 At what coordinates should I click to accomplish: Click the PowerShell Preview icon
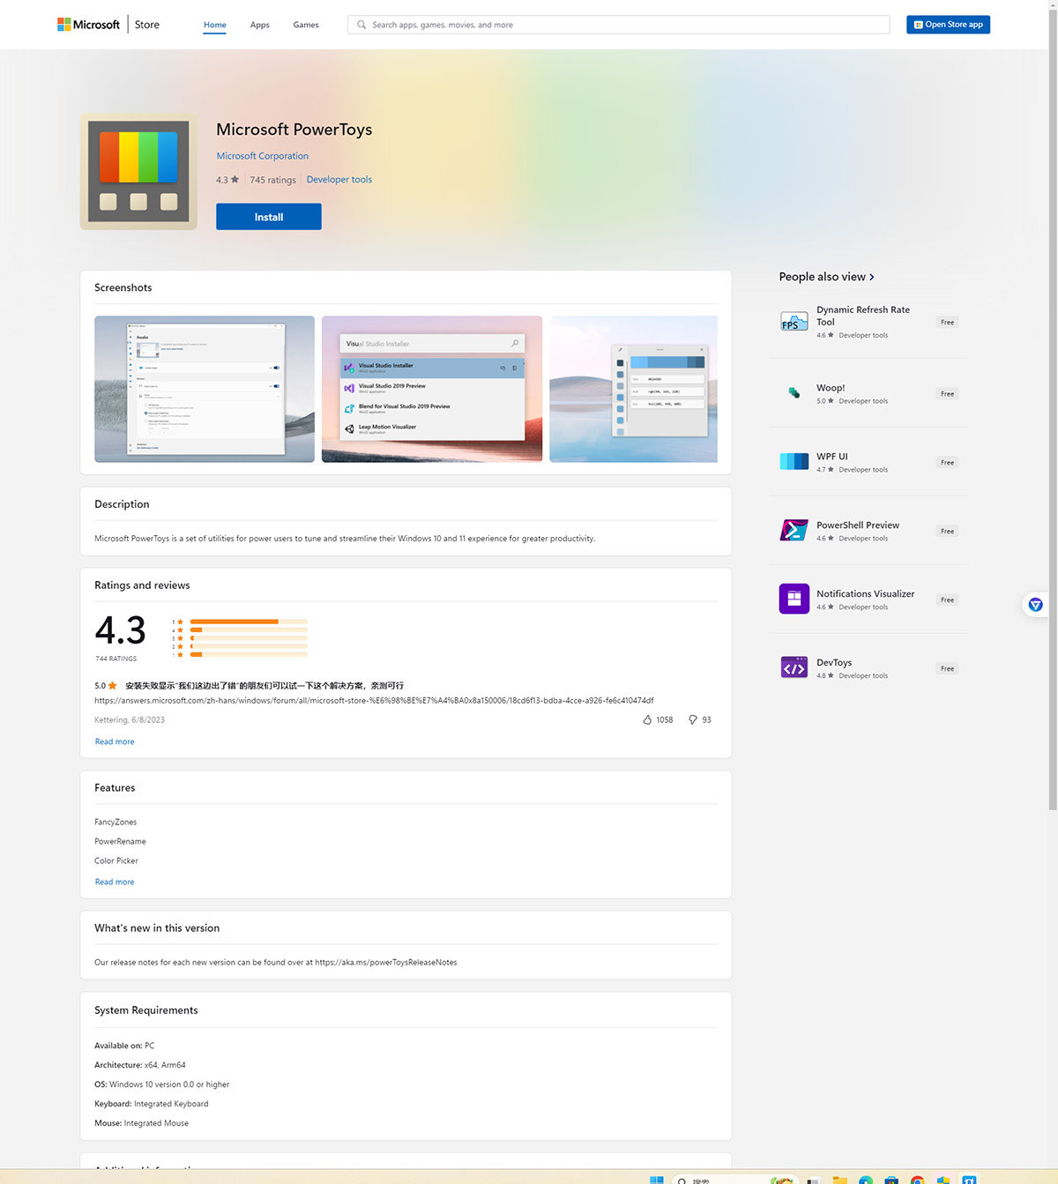pos(794,530)
